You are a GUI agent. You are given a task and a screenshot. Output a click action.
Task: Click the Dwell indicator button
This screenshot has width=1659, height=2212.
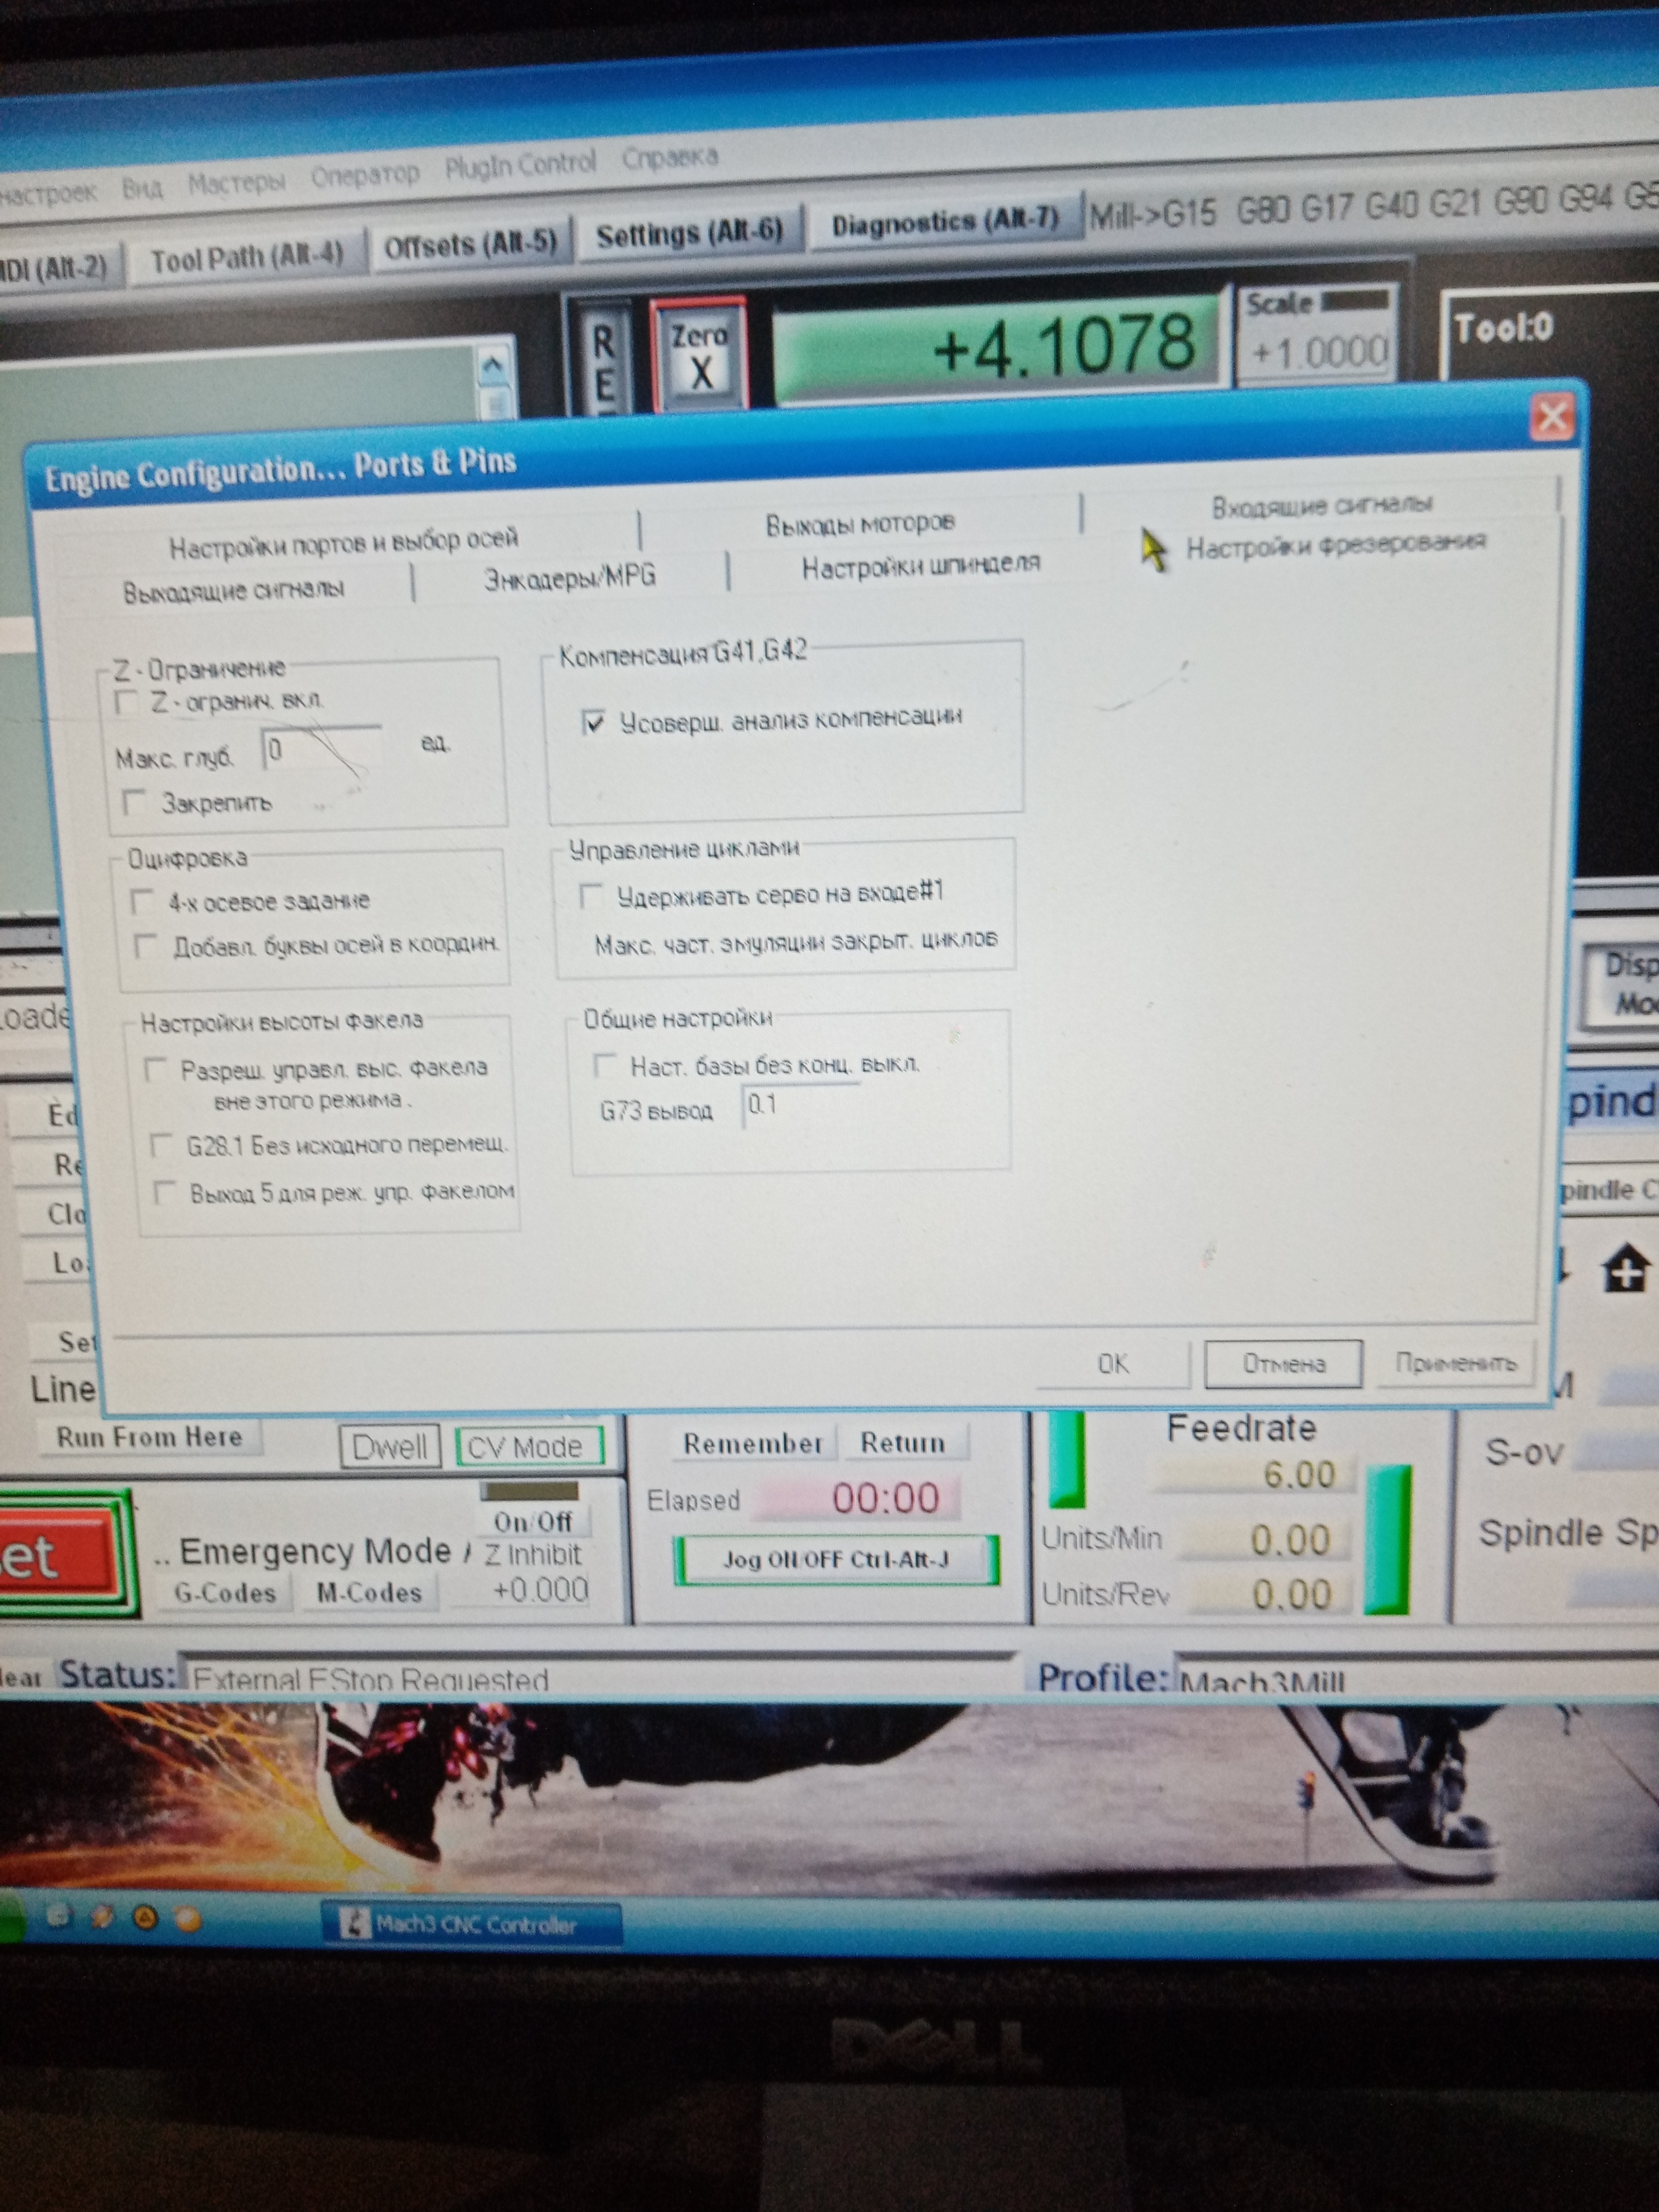pyautogui.click(x=390, y=1447)
